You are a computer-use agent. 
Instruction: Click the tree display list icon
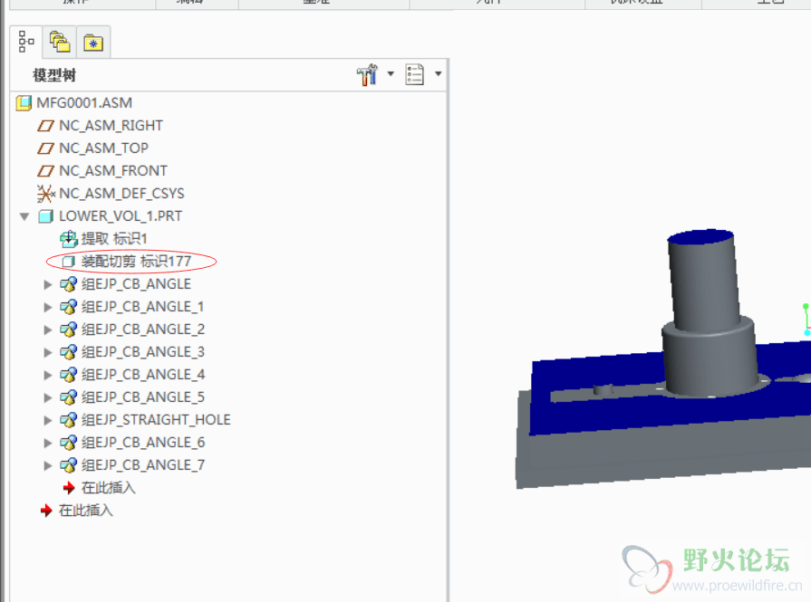click(x=415, y=74)
